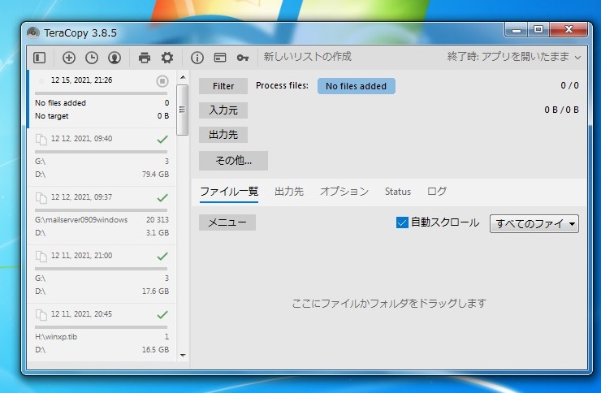This screenshot has height=393, width=601.
Task: Switch to the 出力先 tab
Action: pos(289,191)
